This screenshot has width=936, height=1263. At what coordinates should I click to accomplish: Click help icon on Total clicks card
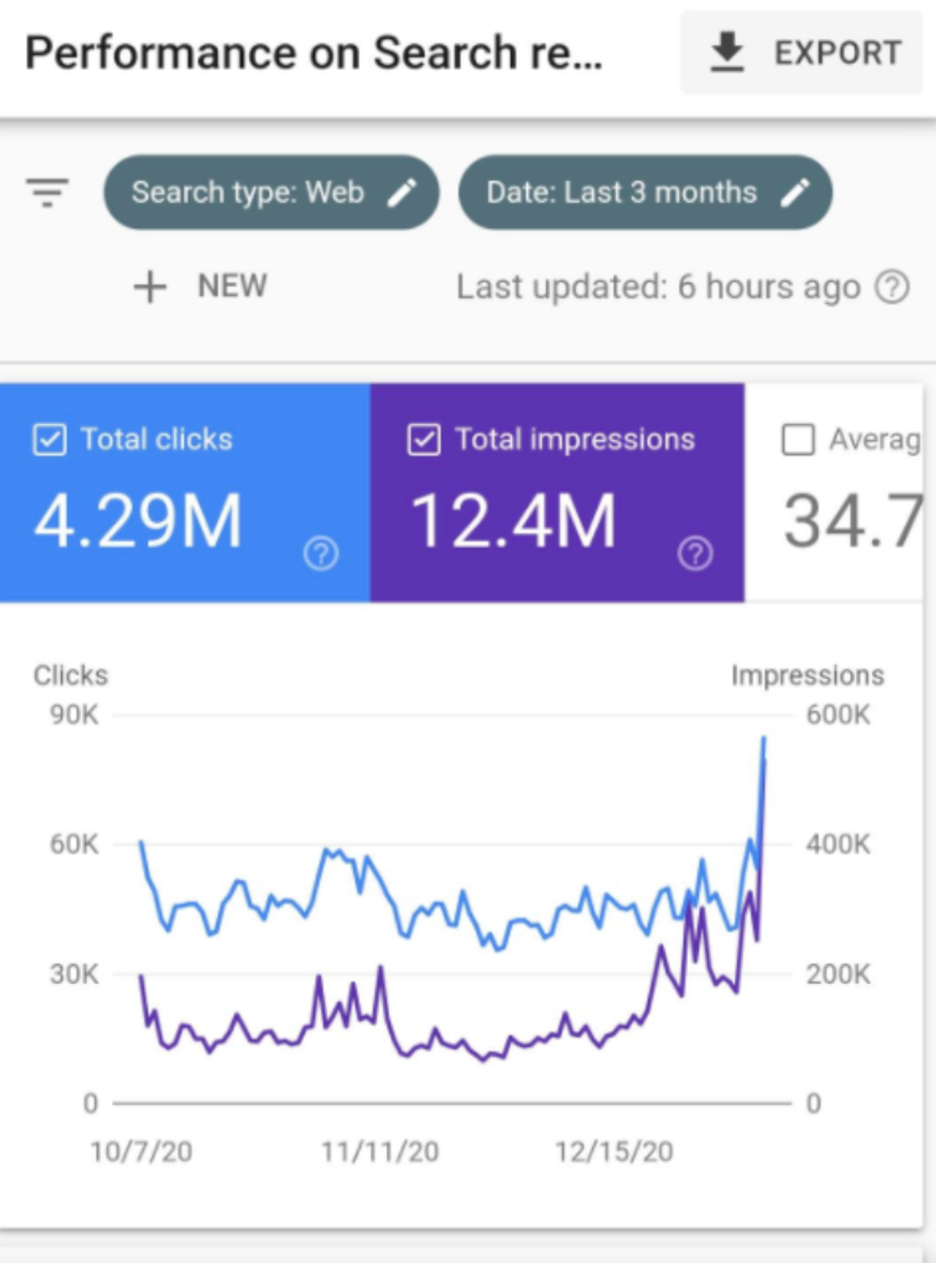tap(321, 552)
